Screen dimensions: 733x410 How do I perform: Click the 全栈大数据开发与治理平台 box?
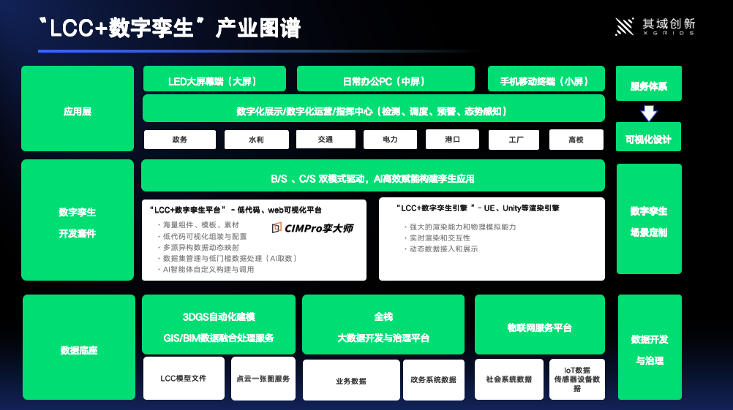click(x=383, y=324)
